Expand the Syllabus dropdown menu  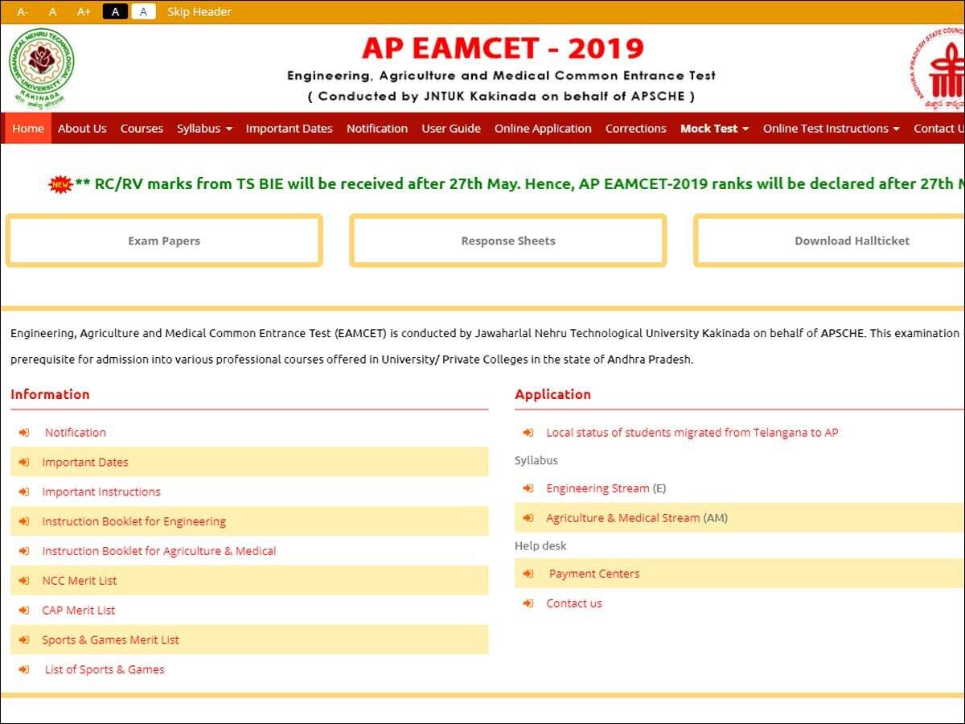tap(204, 129)
